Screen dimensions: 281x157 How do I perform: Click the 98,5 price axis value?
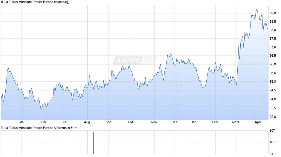273,22
